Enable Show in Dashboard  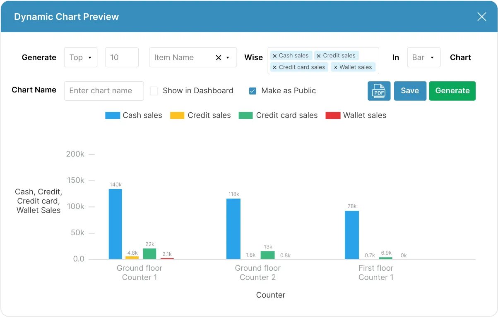[x=153, y=90]
